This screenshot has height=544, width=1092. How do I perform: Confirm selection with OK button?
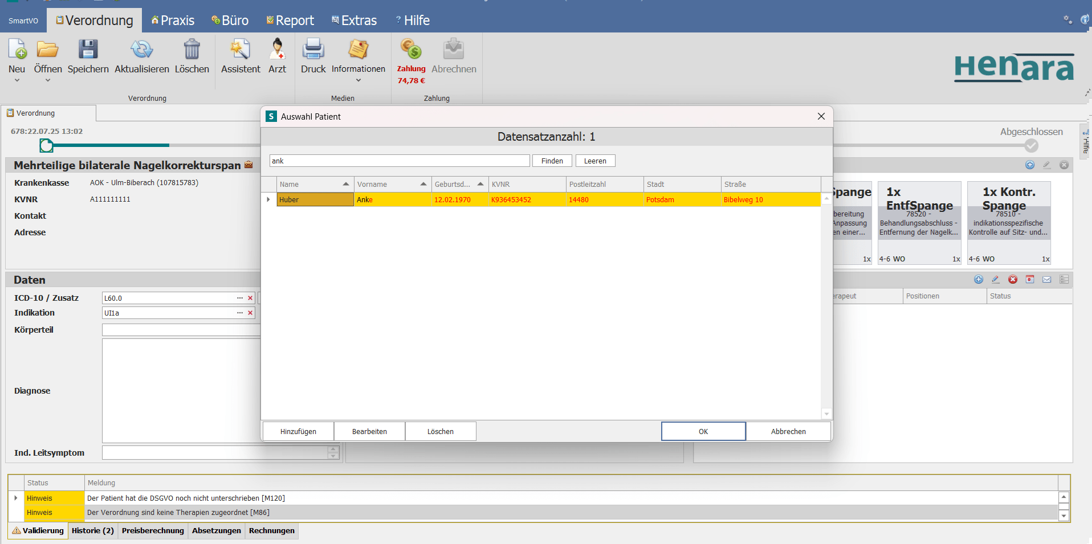(703, 431)
